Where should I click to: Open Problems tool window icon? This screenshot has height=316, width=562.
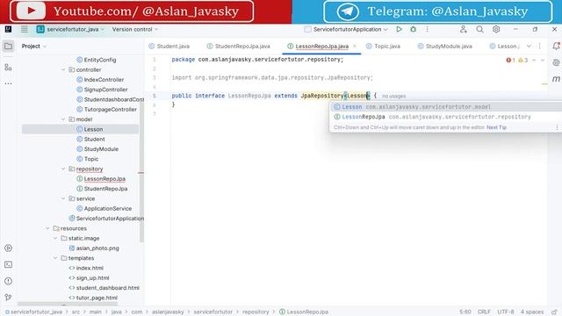click(x=8, y=281)
